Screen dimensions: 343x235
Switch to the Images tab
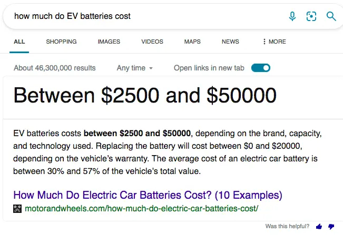[x=109, y=42]
